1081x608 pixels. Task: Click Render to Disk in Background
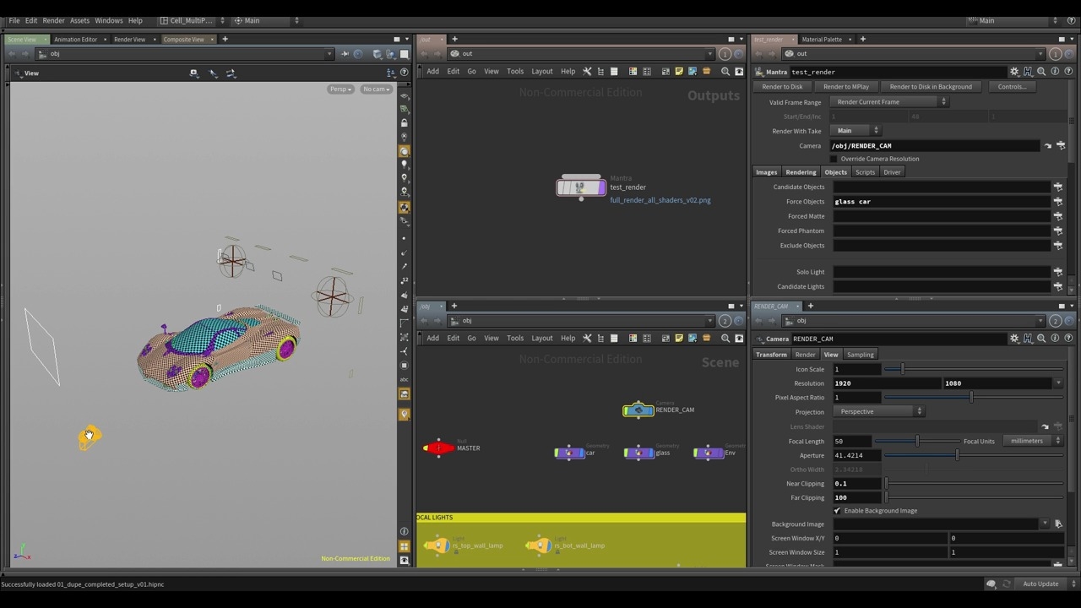pyautogui.click(x=931, y=86)
